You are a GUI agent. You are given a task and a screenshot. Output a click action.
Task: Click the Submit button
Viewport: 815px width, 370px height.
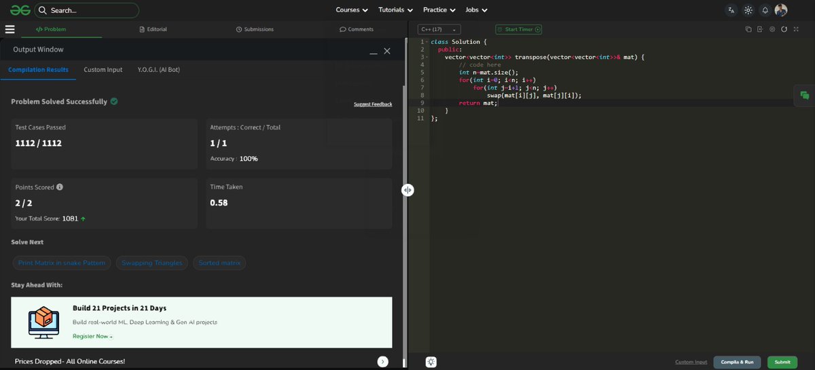[782, 362]
